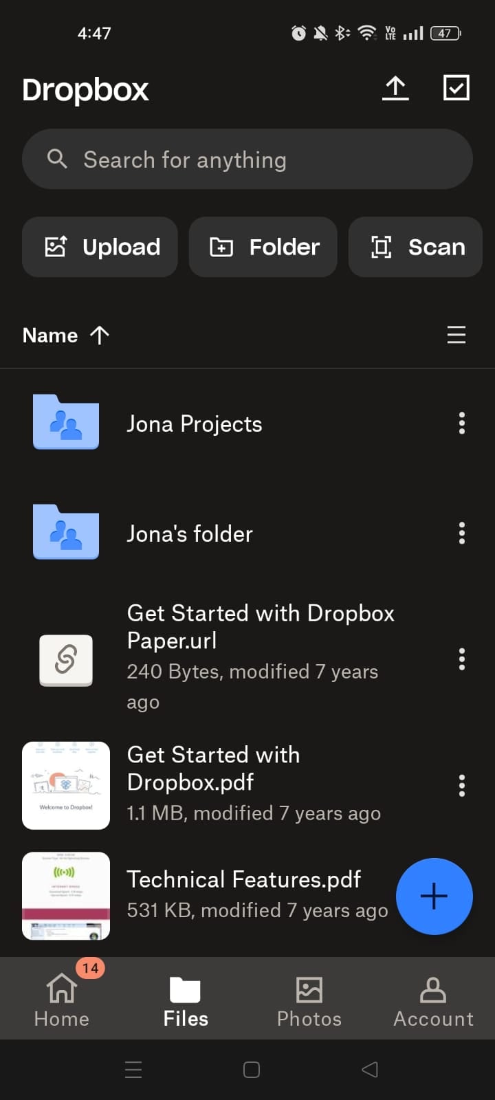Tap the upload arrow icon in header

point(395,88)
